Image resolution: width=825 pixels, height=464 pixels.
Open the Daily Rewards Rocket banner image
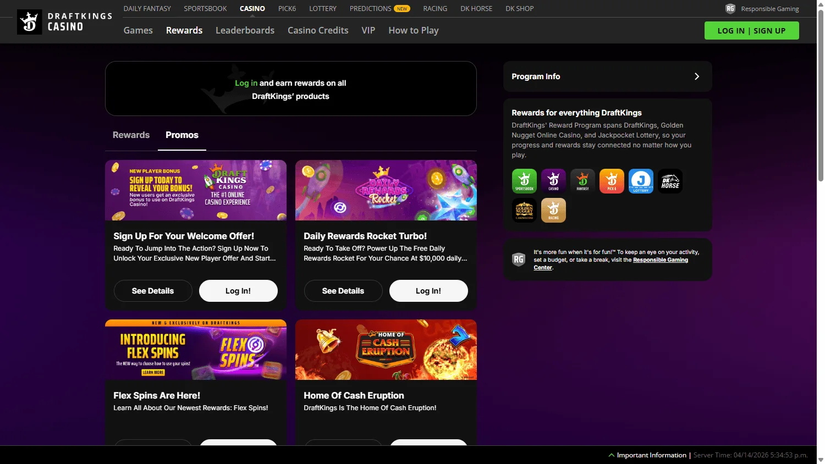coord(386,190)
